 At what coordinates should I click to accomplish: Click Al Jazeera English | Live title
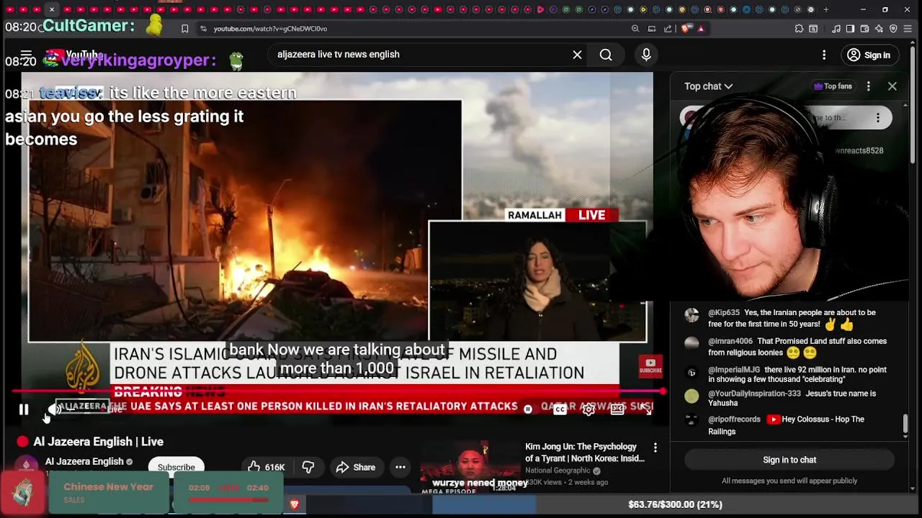click(x=99, y=442)
